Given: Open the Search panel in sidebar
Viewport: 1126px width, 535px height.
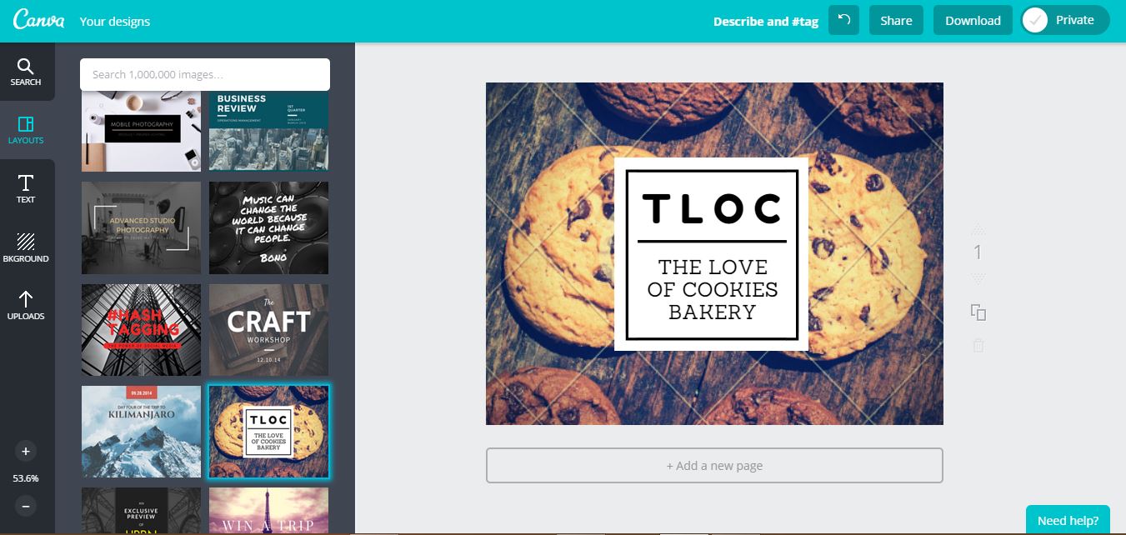Looking at the screenshot, I should click(26, 72).
